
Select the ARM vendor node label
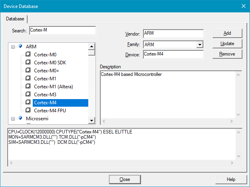tap(31, 47)
